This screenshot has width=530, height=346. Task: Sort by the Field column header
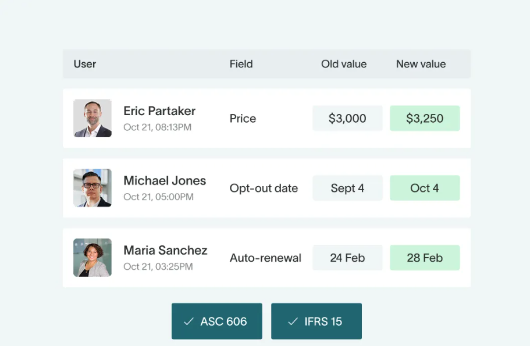tap(241, 64)
